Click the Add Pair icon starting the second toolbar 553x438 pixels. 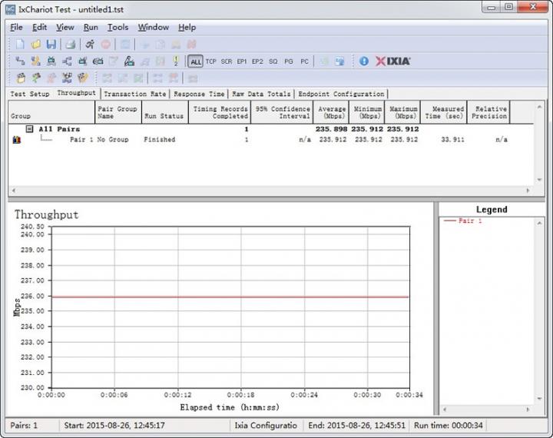point(20,61)
